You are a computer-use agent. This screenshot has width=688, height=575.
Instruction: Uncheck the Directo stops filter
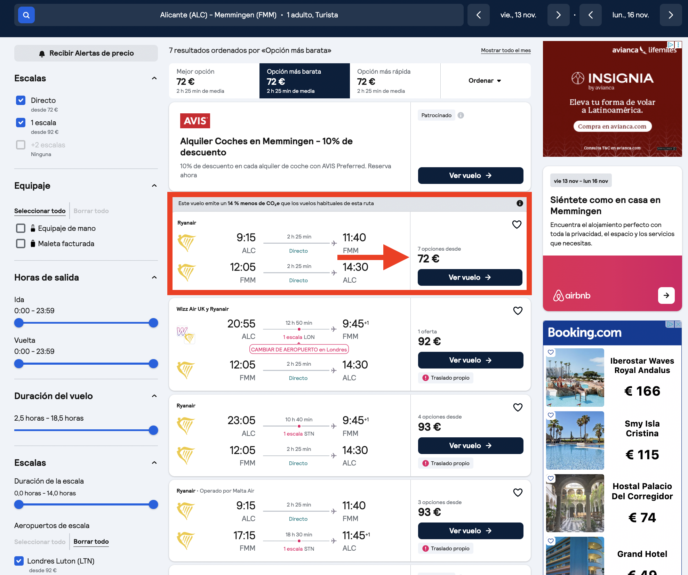21,100
